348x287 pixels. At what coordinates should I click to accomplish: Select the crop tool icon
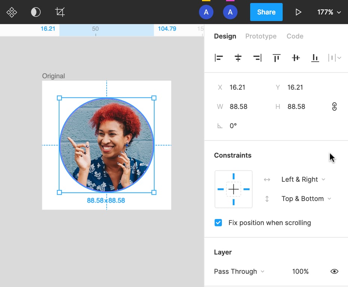[x=60, y=12]
